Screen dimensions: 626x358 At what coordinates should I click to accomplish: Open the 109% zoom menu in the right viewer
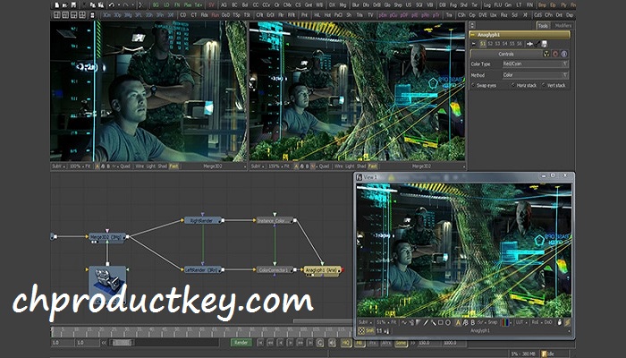click(275, 166)
